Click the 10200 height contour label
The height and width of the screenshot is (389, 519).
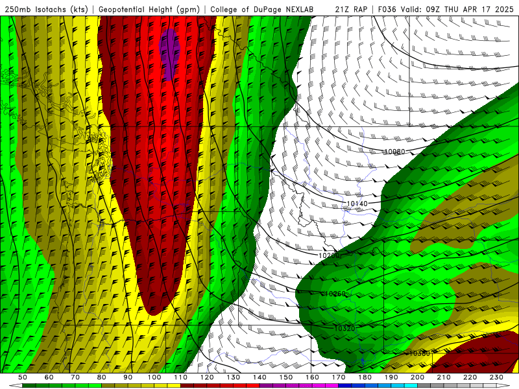pyautogui.click(x=329, y=255)
